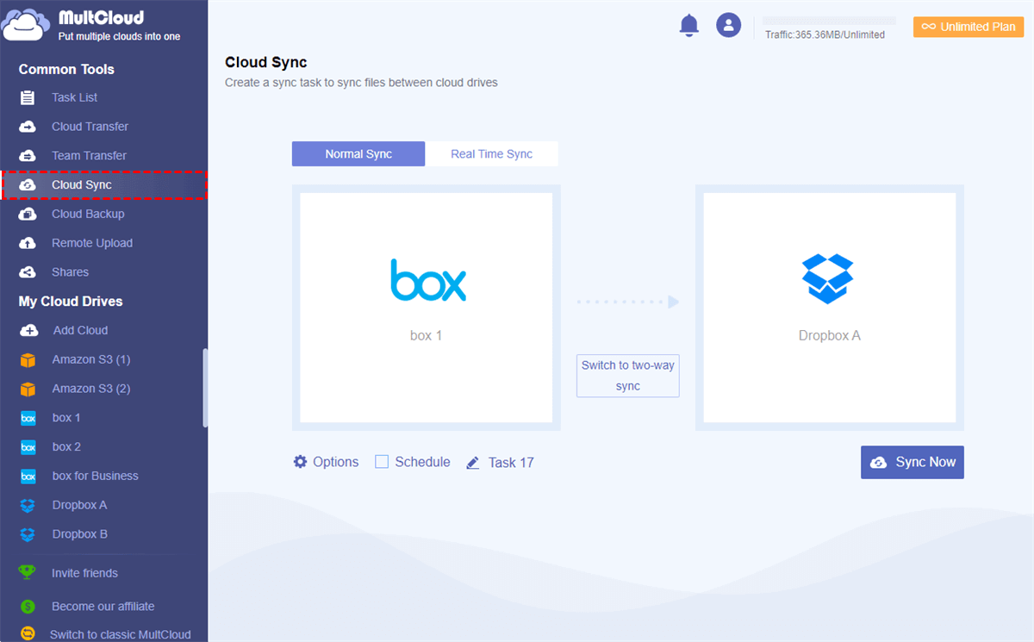The height and width of the screenshot is (642, 1034).
Task: Click the Cloud Sync sidebar icon
Action: [x=28, y=185]
